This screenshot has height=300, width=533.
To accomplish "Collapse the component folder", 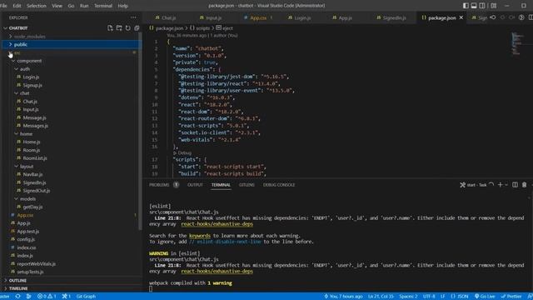I will 72,61.
